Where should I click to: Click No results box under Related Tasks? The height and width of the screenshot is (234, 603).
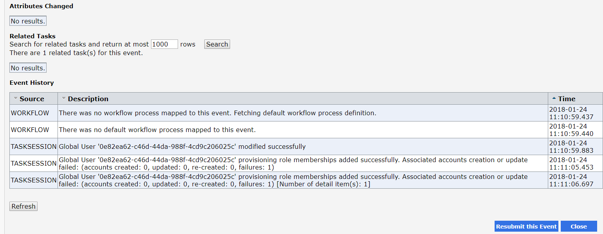(28, 68)
